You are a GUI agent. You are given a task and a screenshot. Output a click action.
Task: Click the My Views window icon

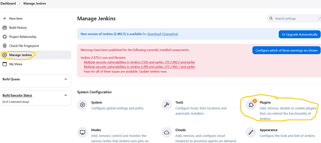pyautogui.click(x=5, y=64)
